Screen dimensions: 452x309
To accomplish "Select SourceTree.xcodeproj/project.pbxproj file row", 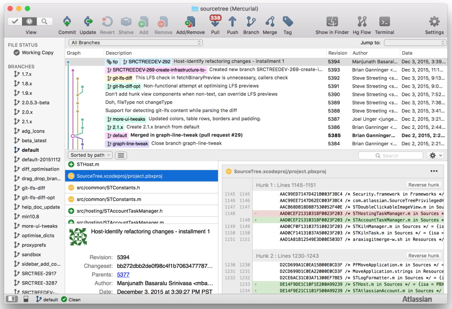I will pyautogui.click(x=142, y=176).
